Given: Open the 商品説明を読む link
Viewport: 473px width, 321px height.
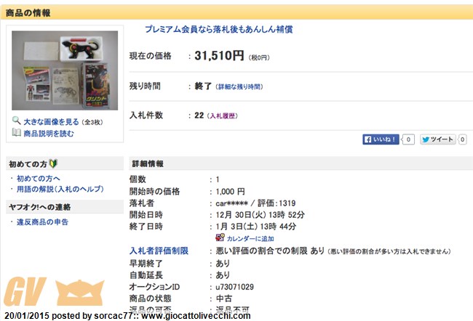Looking at the screenshot, I should click(x=49, y=134).
